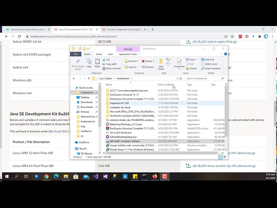Open Microsoft Store from the taskbar
The image size is (277, 208).
76,176
